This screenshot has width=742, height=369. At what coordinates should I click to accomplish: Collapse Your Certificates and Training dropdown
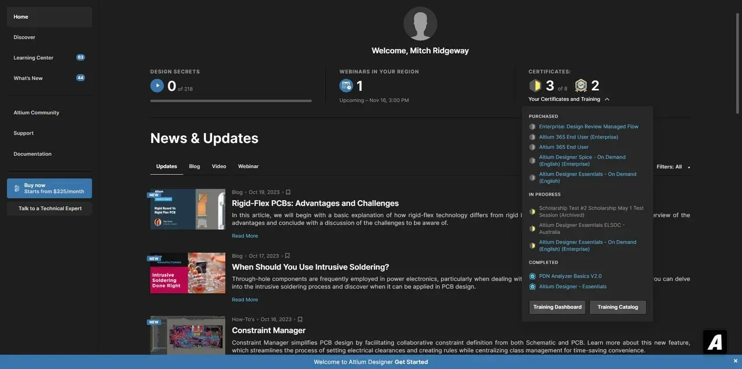point(606,100)
